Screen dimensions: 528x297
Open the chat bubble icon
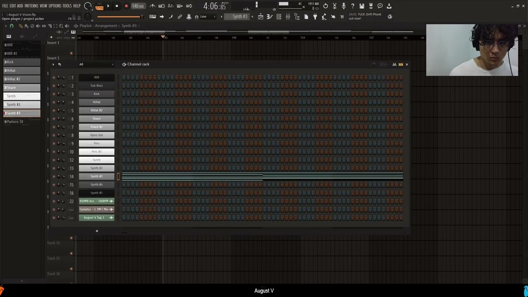[x=380, y=6]
